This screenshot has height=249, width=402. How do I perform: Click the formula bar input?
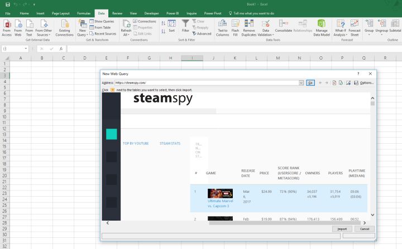tap(233, 48)
